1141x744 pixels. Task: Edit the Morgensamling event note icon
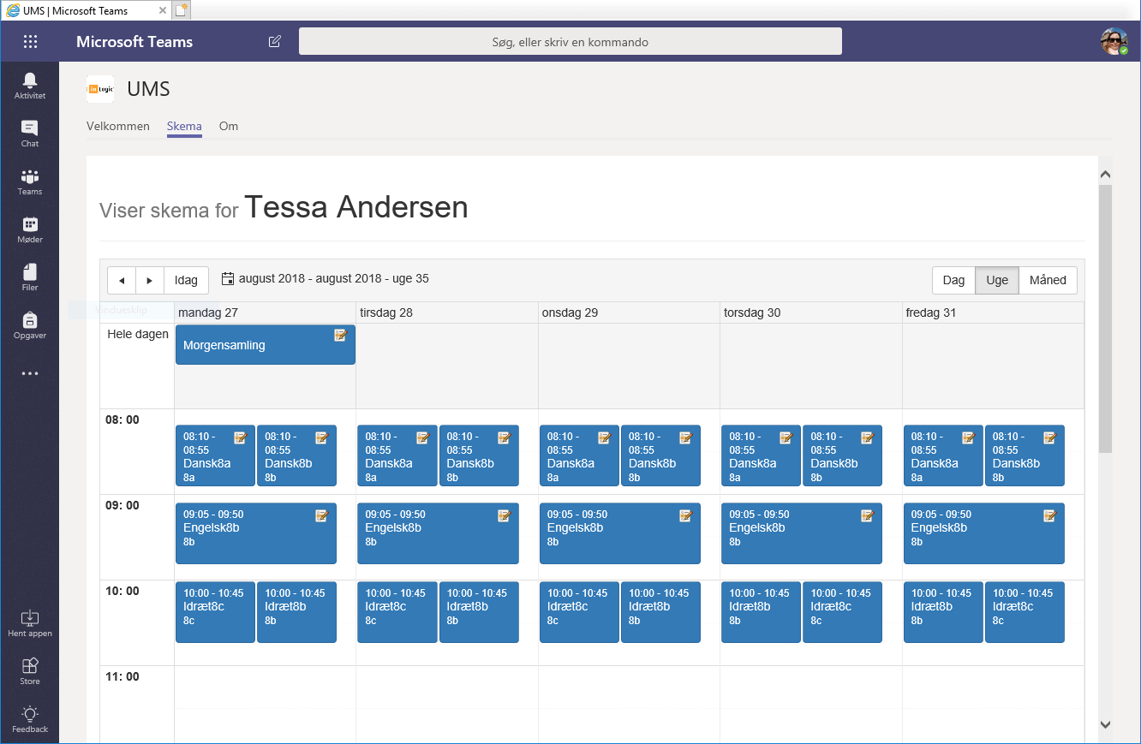tap(341, 336)
